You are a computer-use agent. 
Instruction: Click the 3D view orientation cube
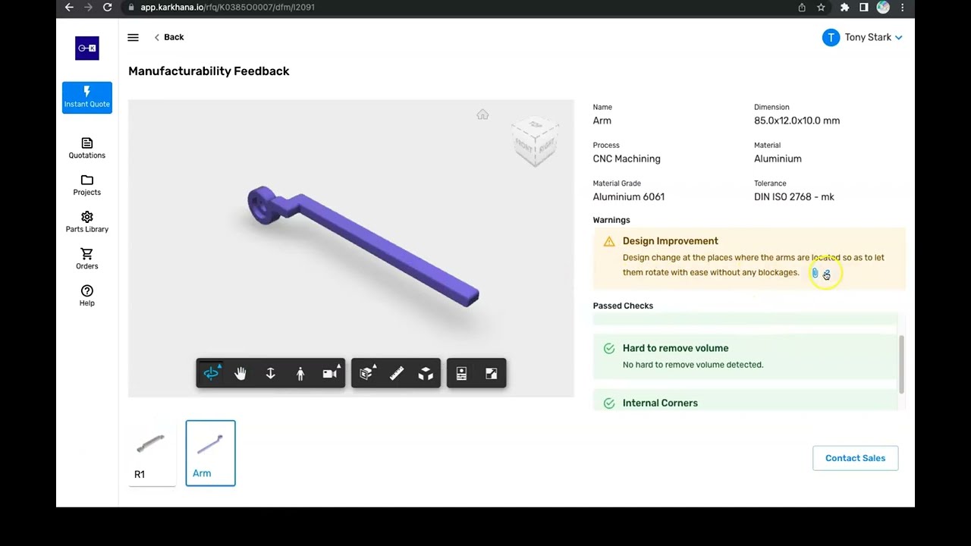click(x=536, y=141)
